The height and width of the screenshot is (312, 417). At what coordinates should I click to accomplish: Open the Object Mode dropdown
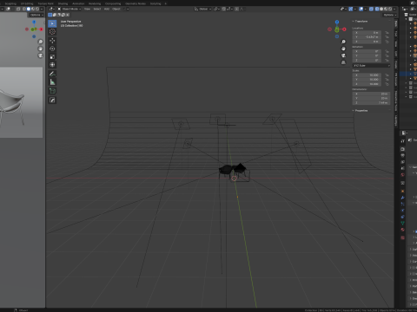(x=69, y=9)
